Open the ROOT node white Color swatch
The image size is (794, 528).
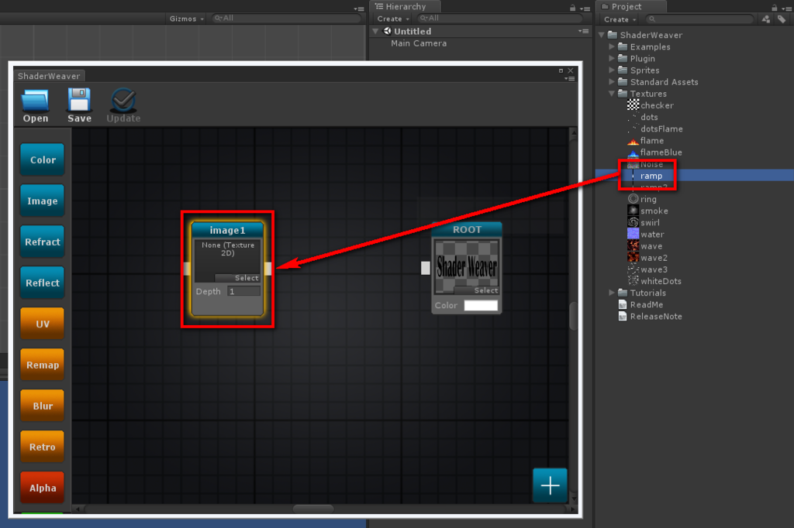481,306
